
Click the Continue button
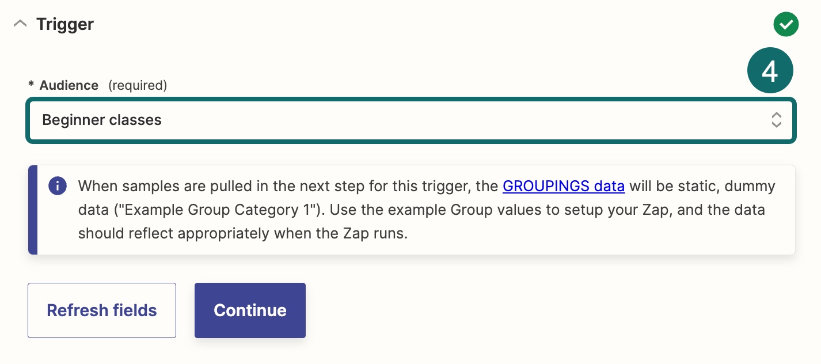coord(250,310)
